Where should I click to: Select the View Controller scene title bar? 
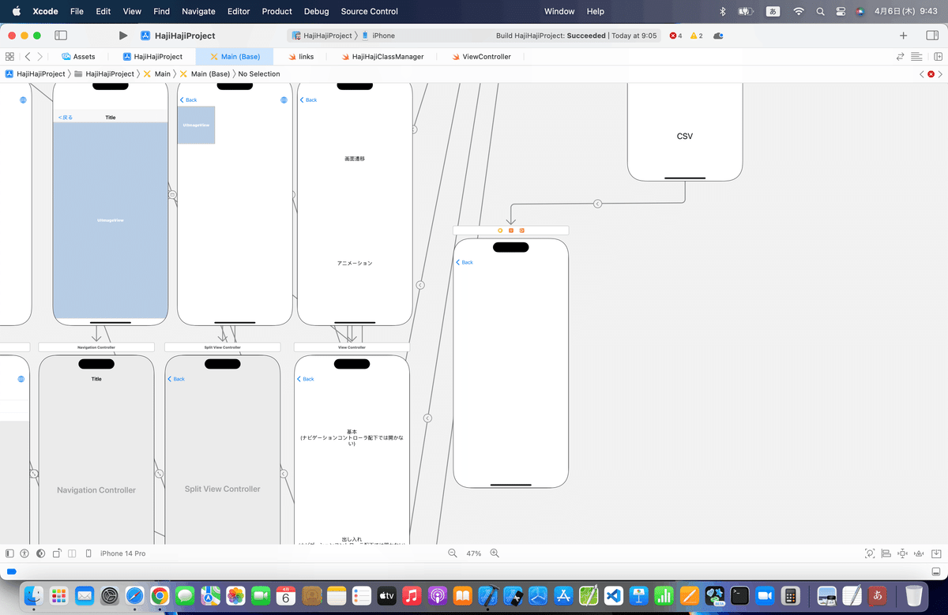(352, 347)
